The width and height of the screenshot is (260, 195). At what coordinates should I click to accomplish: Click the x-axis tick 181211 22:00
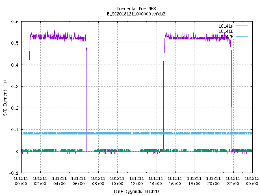(x=233, y=181)
